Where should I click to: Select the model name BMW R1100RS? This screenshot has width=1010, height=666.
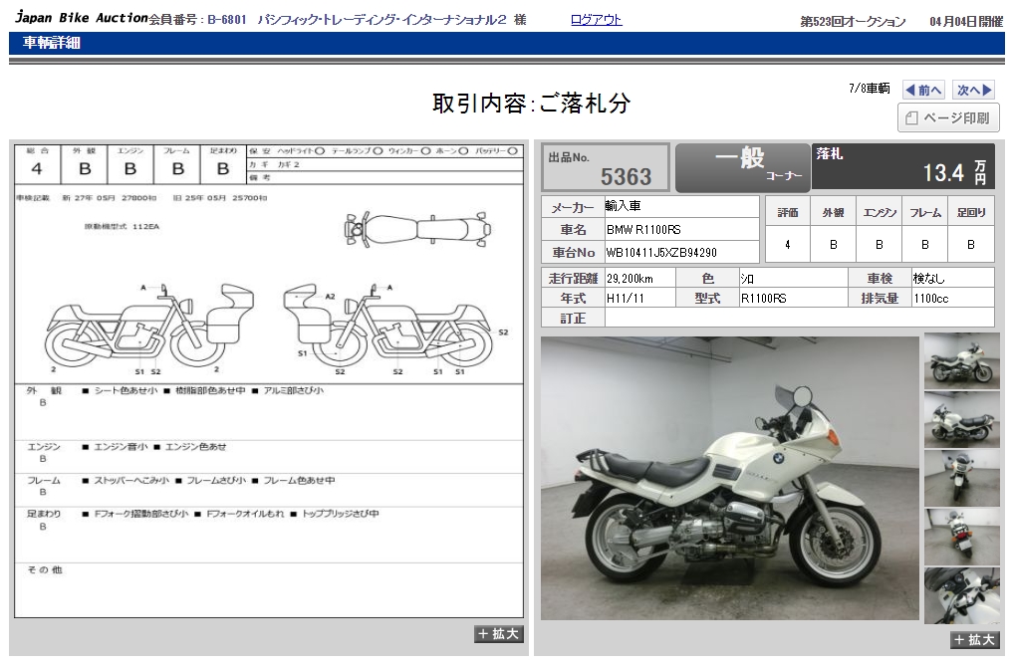pyautogui.click(x=643, y=230)
